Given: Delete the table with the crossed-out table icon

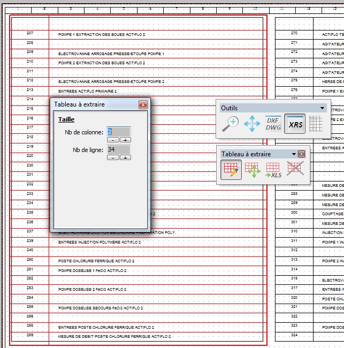Looking at the screenshot, I should pos(295,170).
